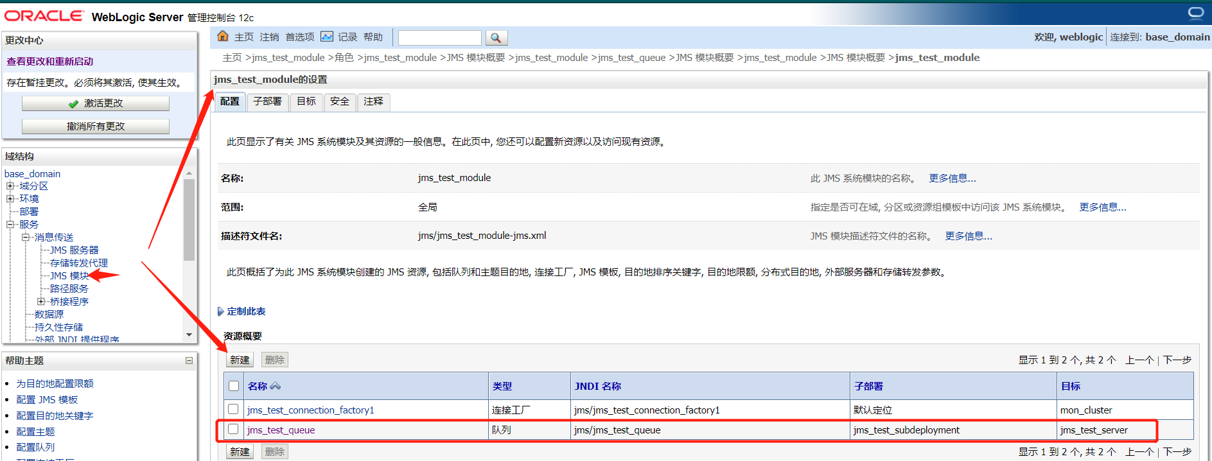Image resolution: width=1212 pixels, height=461 pixels.
Task: Click scroll down arrow of domain tree scrollbar
Action: (x=189, y=335)
